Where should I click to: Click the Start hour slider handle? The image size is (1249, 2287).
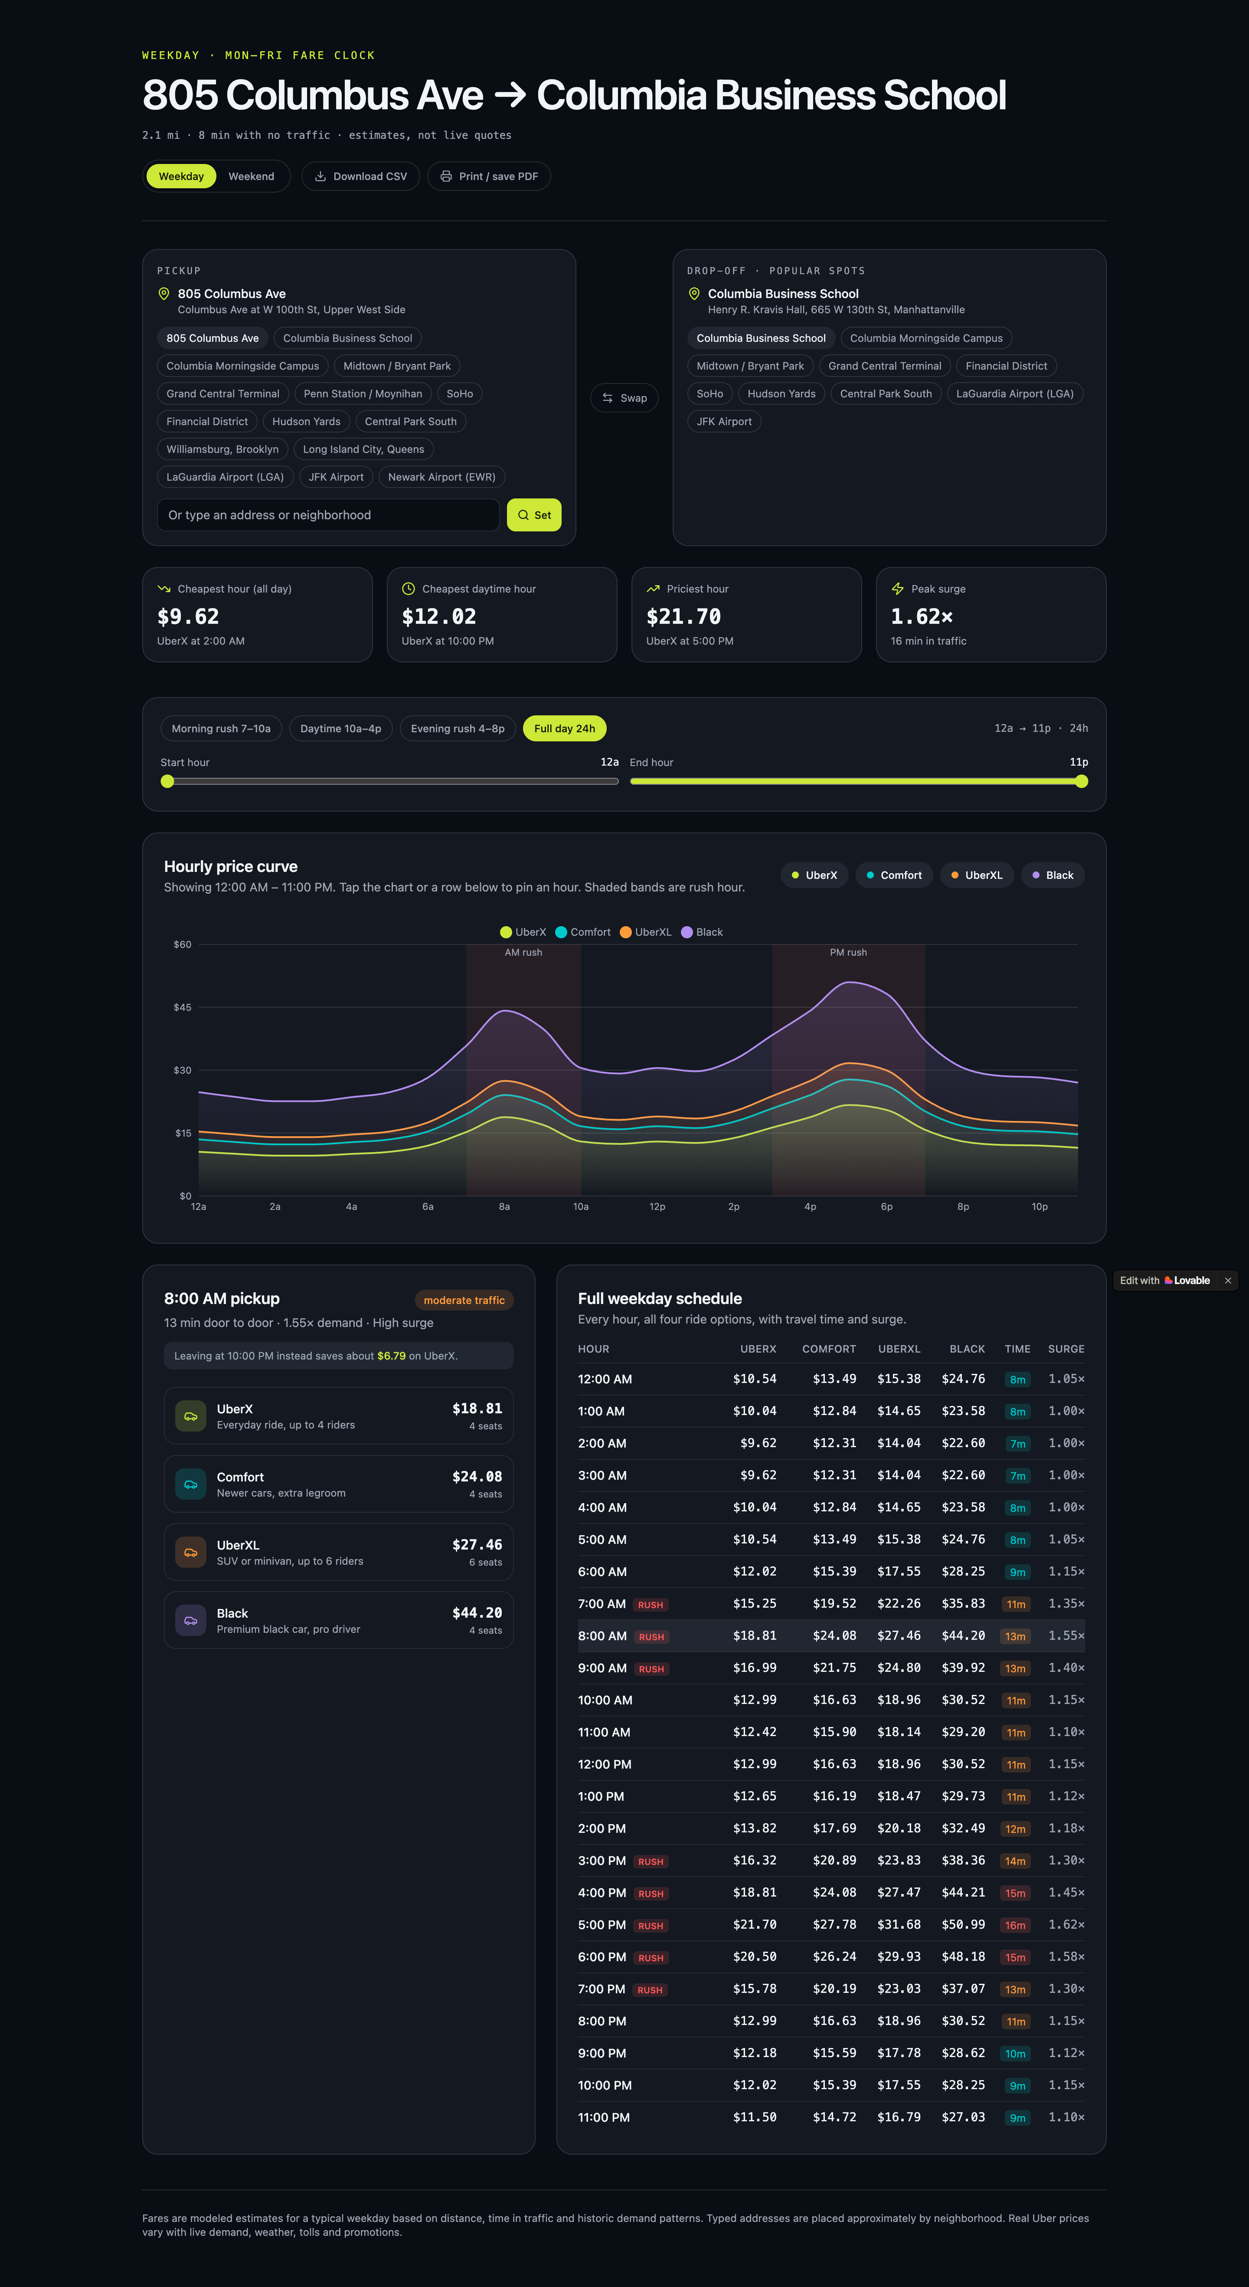point(167,781)
